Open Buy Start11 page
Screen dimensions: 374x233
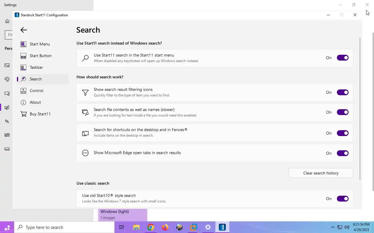click(43, 114)
